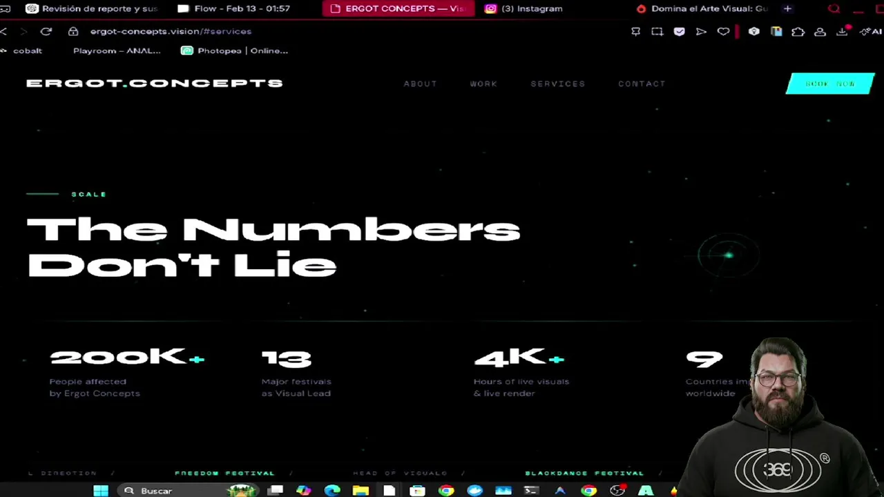The width and height of the screenshot is (884, 497).
Task: Switch to the Flow - Feb 13 tab
Action: (x=235, y=9)
